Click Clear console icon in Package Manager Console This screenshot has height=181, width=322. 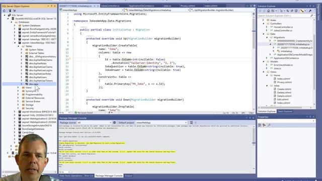[191, 123]
